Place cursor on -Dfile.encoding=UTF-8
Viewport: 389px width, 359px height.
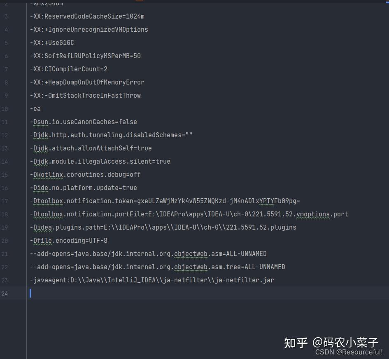point(68,241)
